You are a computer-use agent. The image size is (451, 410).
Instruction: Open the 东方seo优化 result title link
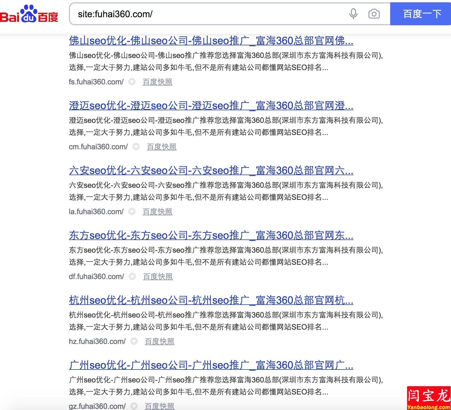tap(211, 235)
